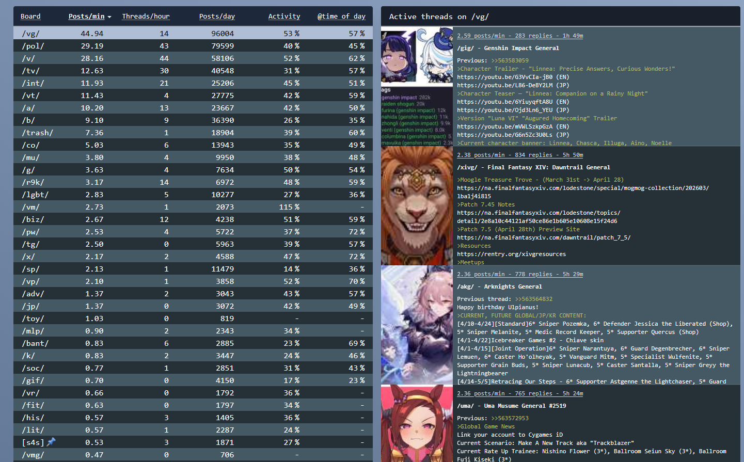This screenshot has height=462, width=744.
Task: Select the /vp/ board row
Action: tap(193, 281)
